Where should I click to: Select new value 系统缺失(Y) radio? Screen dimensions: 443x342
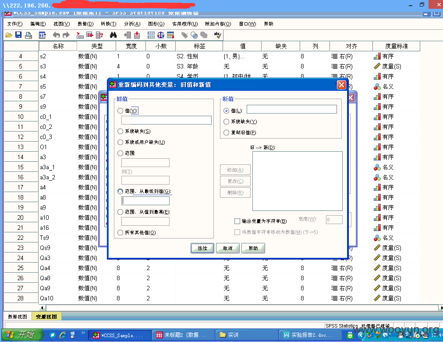coord(226,121)
